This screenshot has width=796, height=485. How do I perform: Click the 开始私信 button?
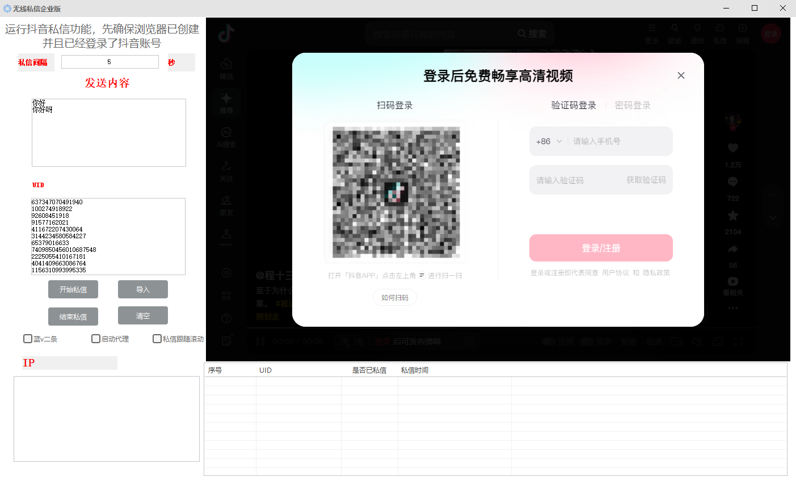pyautogui.click(x=73, y=289)
